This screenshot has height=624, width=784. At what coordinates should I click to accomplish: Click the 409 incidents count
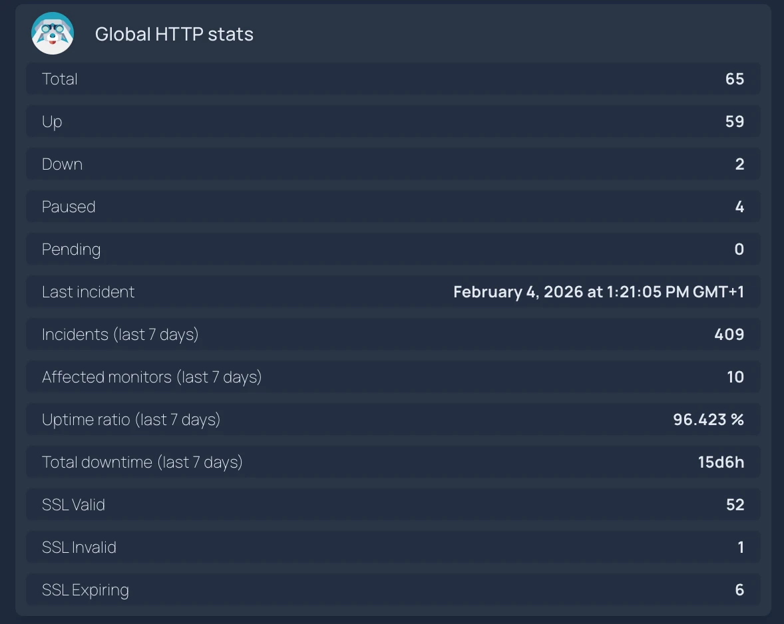729,335
